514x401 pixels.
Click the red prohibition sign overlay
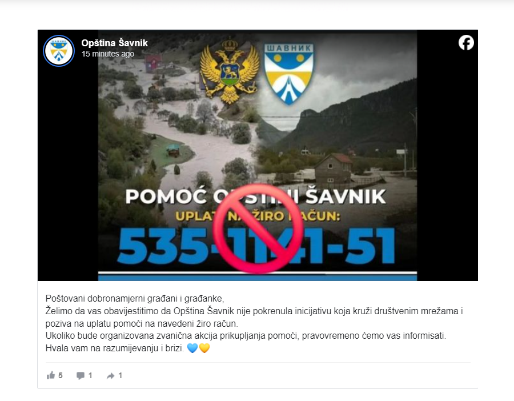258,228
